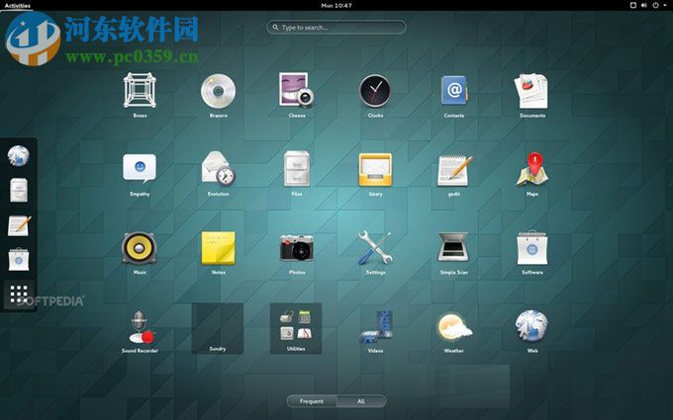The image size is (673, 420).
Task: Open Software from the dash
Action: pos(19,259)
